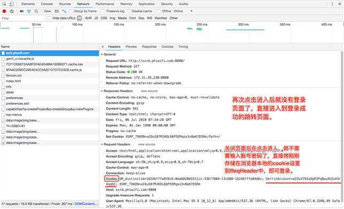Enable the Preserve log checkbox
The height and width of the screenshot is (209, 344).
pos(103,11)
